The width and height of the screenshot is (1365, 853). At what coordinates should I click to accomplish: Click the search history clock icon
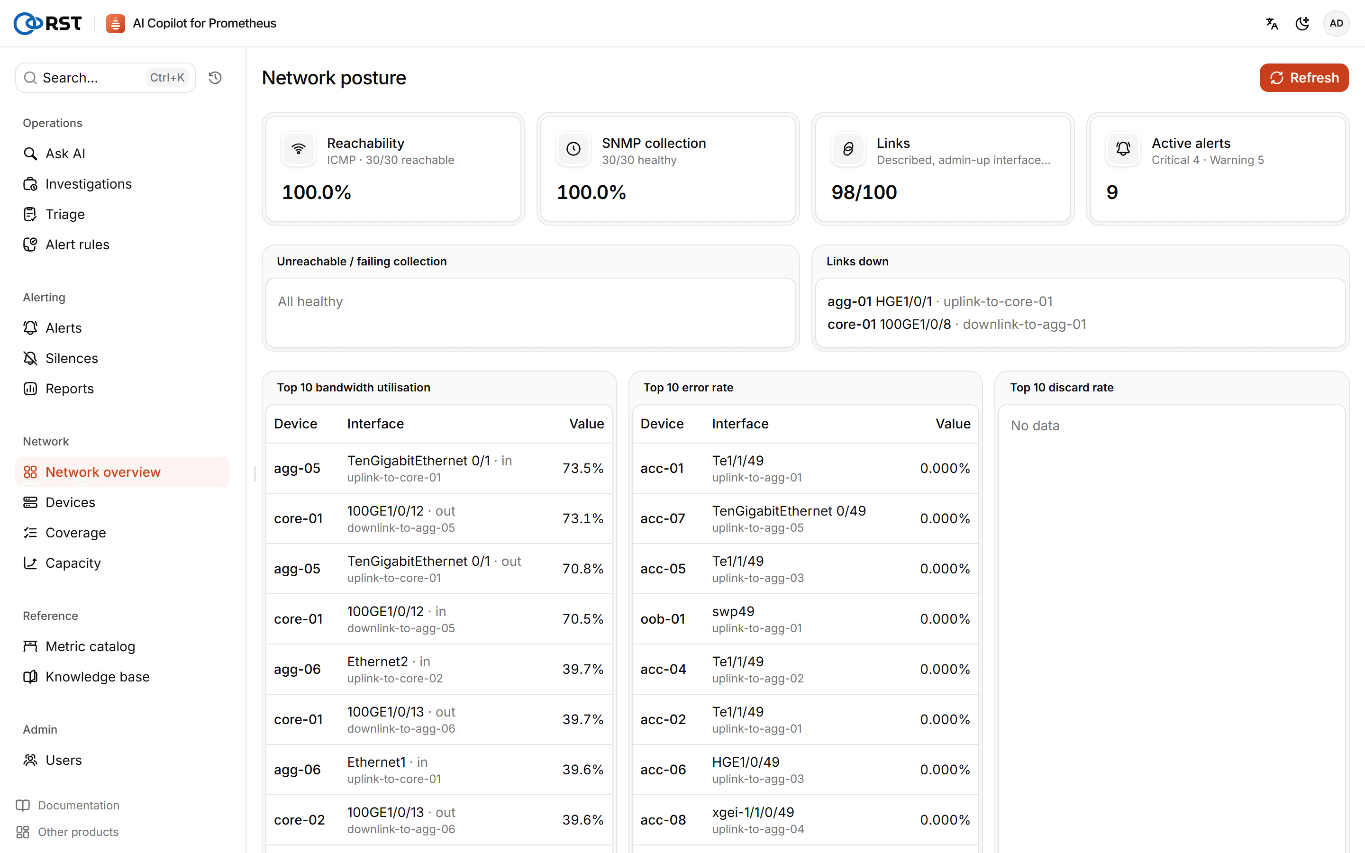click(215, 77)
